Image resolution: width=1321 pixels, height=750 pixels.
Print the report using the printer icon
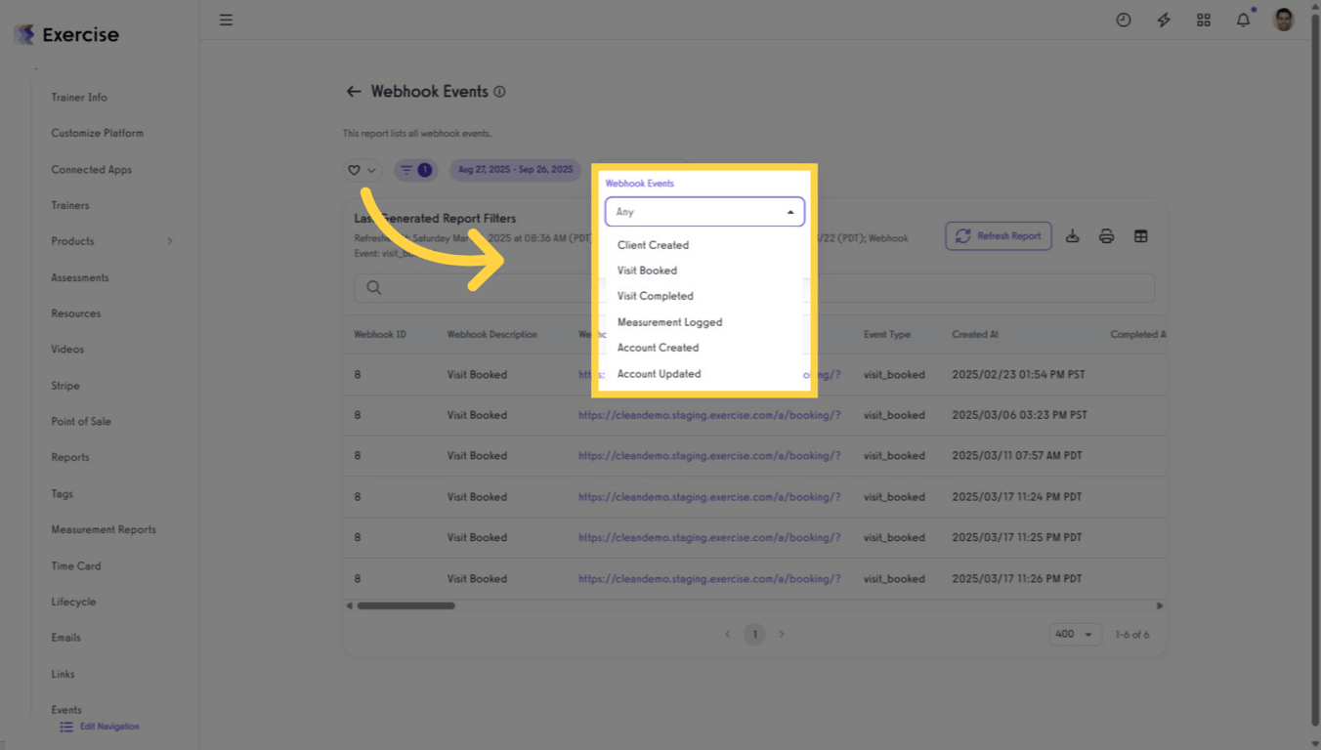tap(1106, 235)
